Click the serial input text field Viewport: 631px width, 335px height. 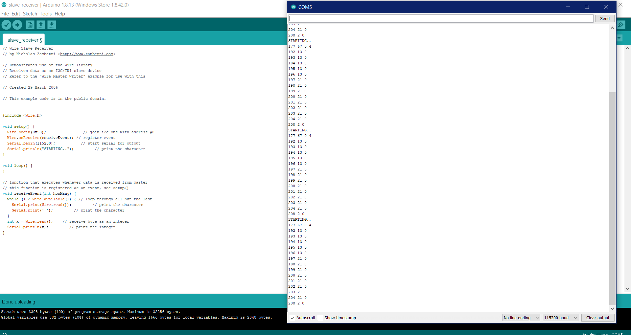(441, 19)
